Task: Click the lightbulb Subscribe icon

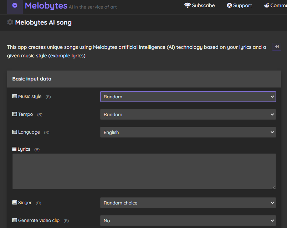Action: click(188, 5)
